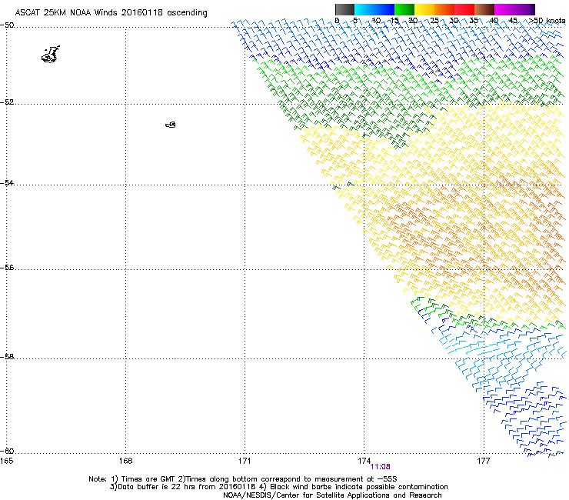Screen dimensions: 569x500
Task: Click the "0" label under the color bar
Action: (x=337, y=21)
